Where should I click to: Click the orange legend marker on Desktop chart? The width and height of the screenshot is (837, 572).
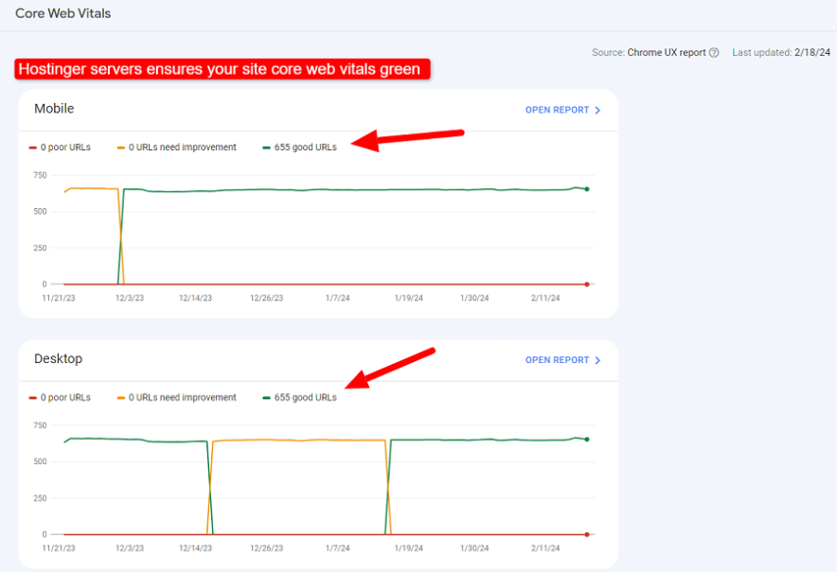(120, 397)
